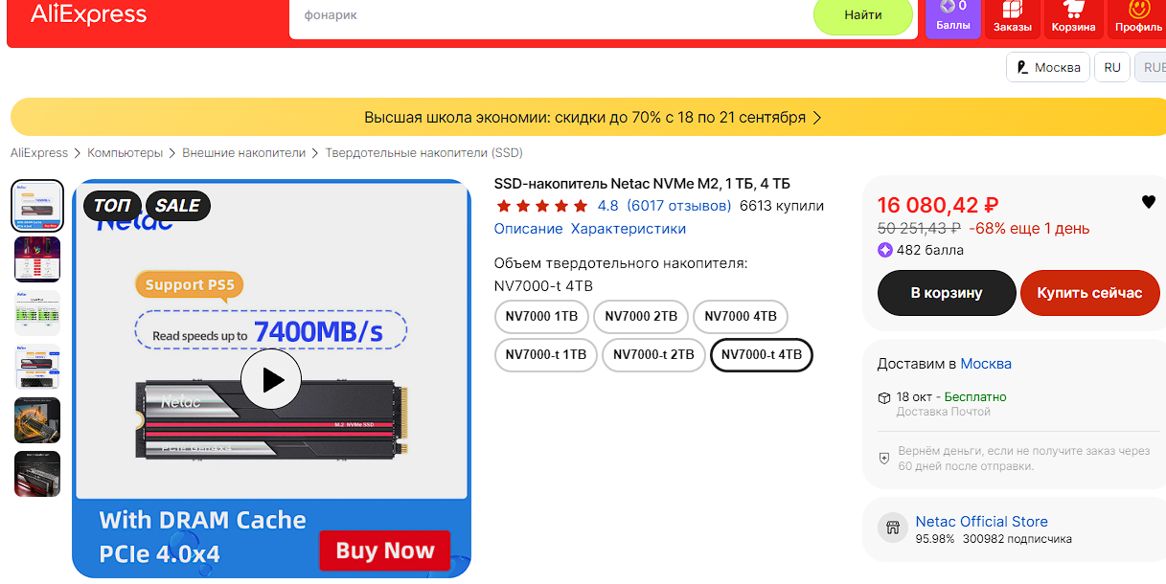Select the NV7000-t 2TB capacity option
Image resolution: width=1166 pixels, height=584 pixels.
pyautogui.click(x=653, y=354)
